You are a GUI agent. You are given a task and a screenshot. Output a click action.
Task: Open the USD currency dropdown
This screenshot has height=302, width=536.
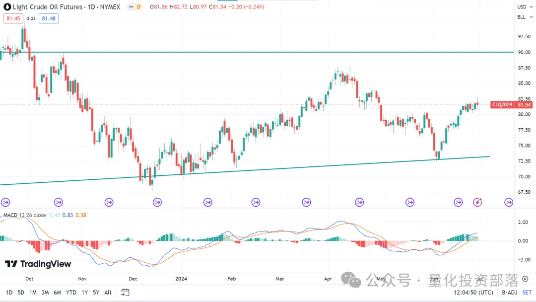(525, 7)
